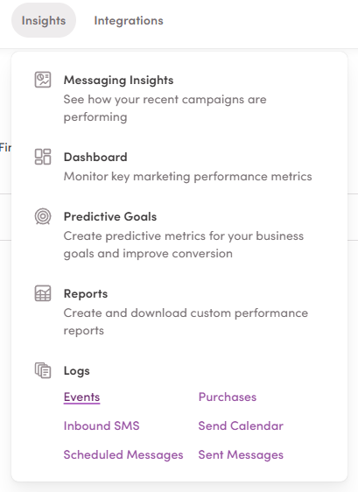Click the Messaging Insights chart icon
358x492 pixels.
(43, 80)
